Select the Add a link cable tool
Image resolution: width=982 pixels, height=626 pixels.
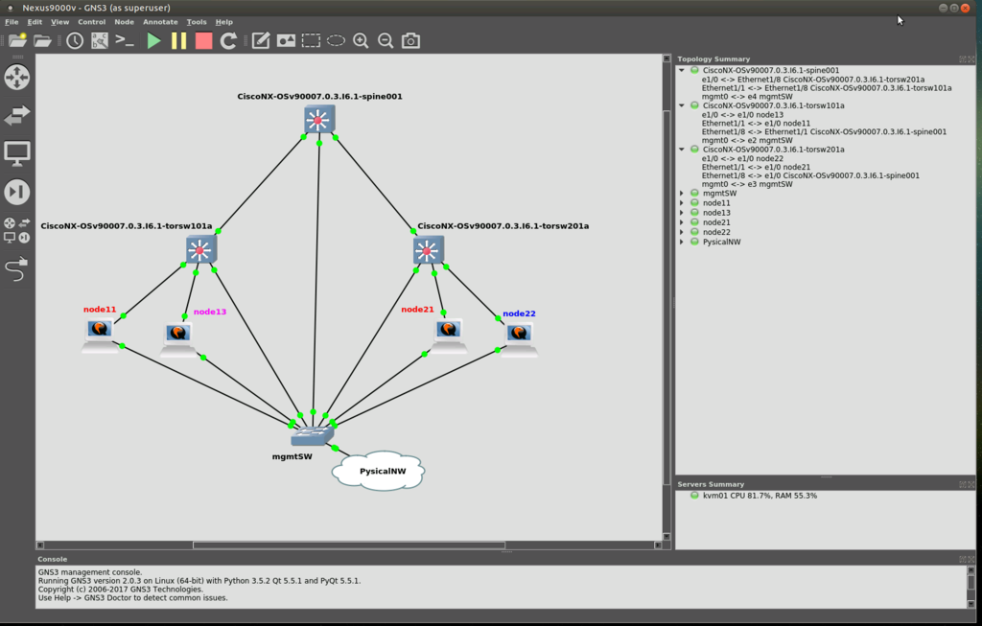coord(17,269)
